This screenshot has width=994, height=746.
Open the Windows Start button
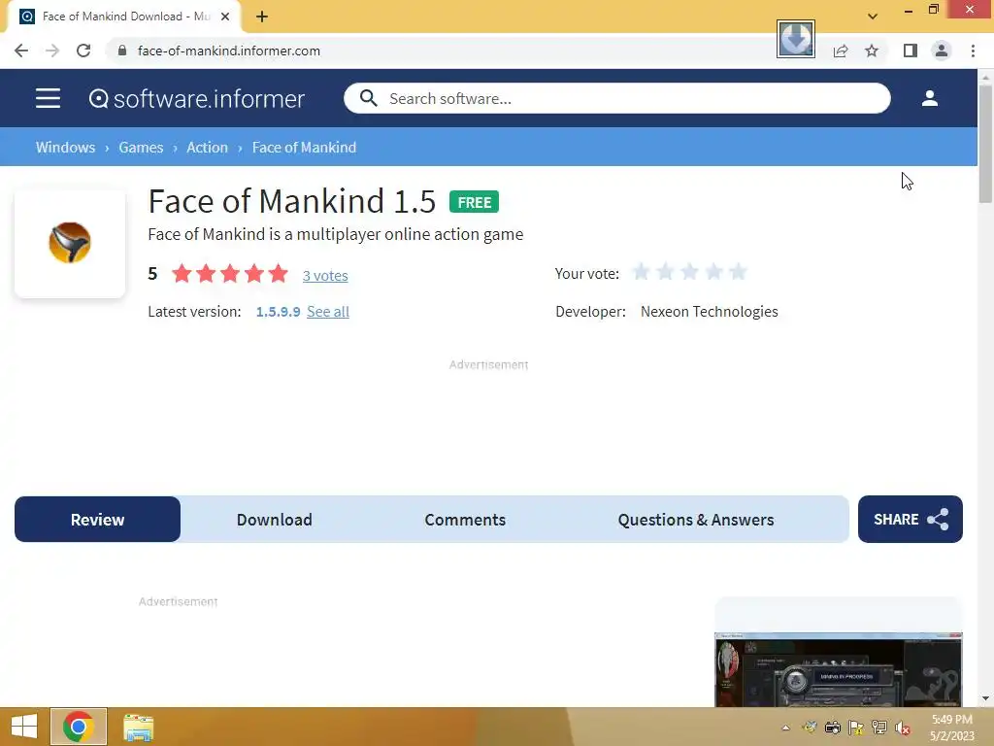click(24, 727)
